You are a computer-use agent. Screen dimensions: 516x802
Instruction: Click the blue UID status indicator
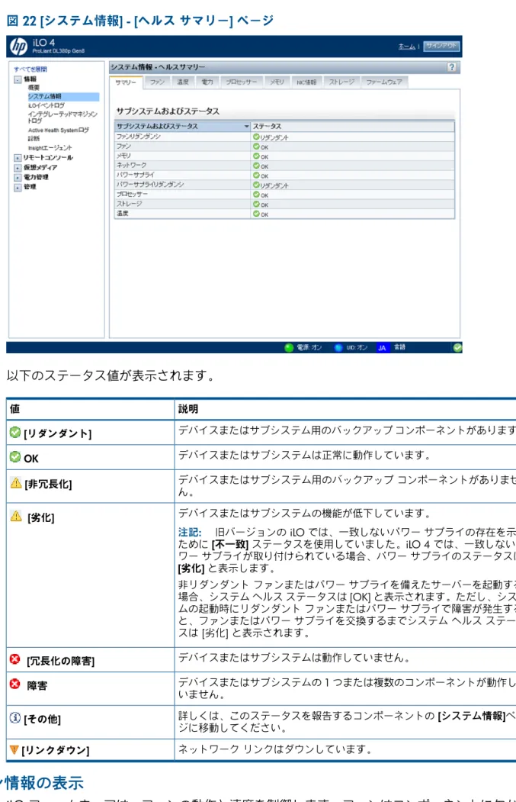pos(338,348)
